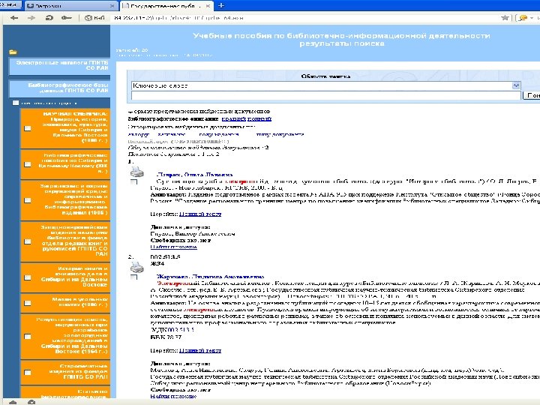Switch the description format to 'полный'
Viewport: 540px width, 405px height.
259,118
